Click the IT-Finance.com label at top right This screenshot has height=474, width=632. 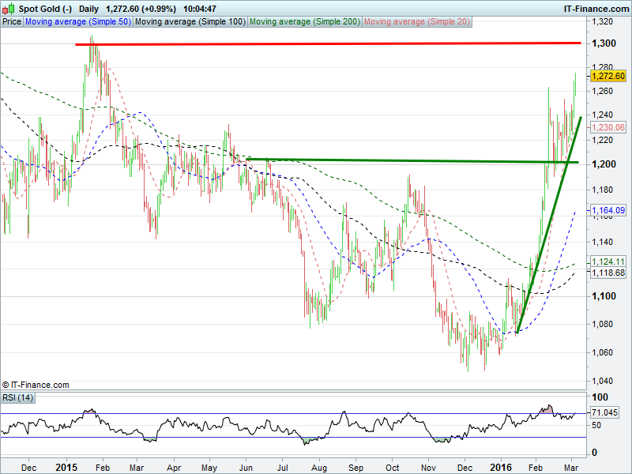[596, 9]
